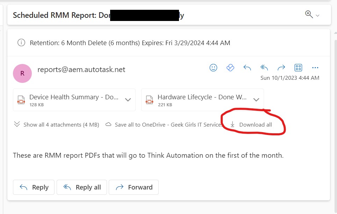The height and width of the screenshot is (214, 337).
Task: Click the reply arrow icon in header
Action: pyautogui.click(x=247, y=68)
